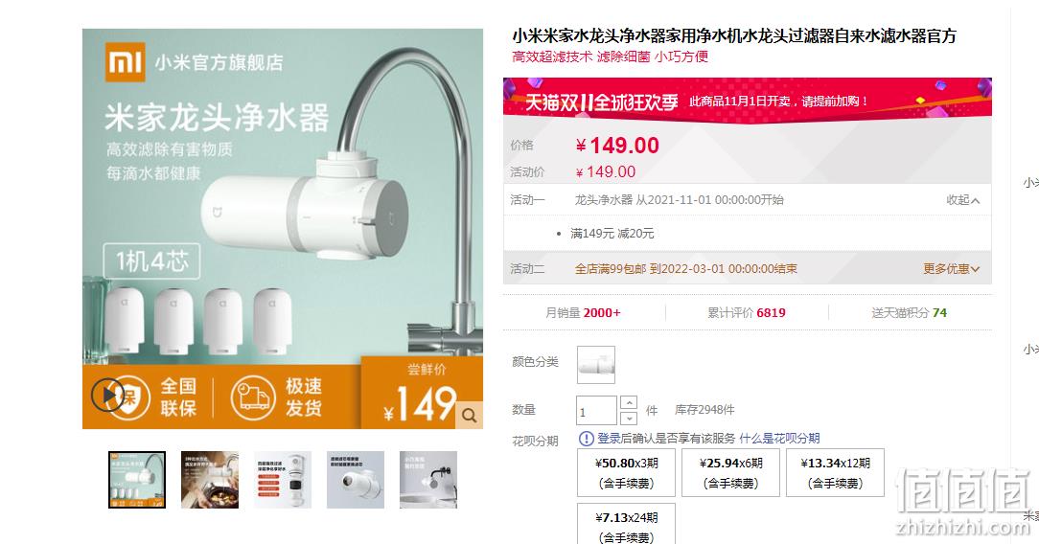Select the 颜色分类 product swatch
This screenshot has width=1039, height=544.
pyautogui.click(x=596, y=365)
